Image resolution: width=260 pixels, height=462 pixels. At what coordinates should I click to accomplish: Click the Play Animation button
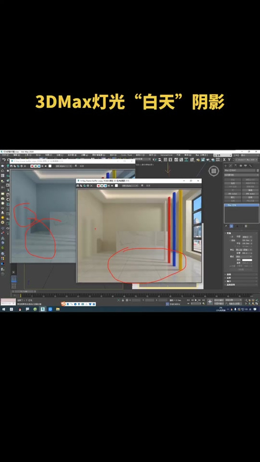(x=196, y=300)
